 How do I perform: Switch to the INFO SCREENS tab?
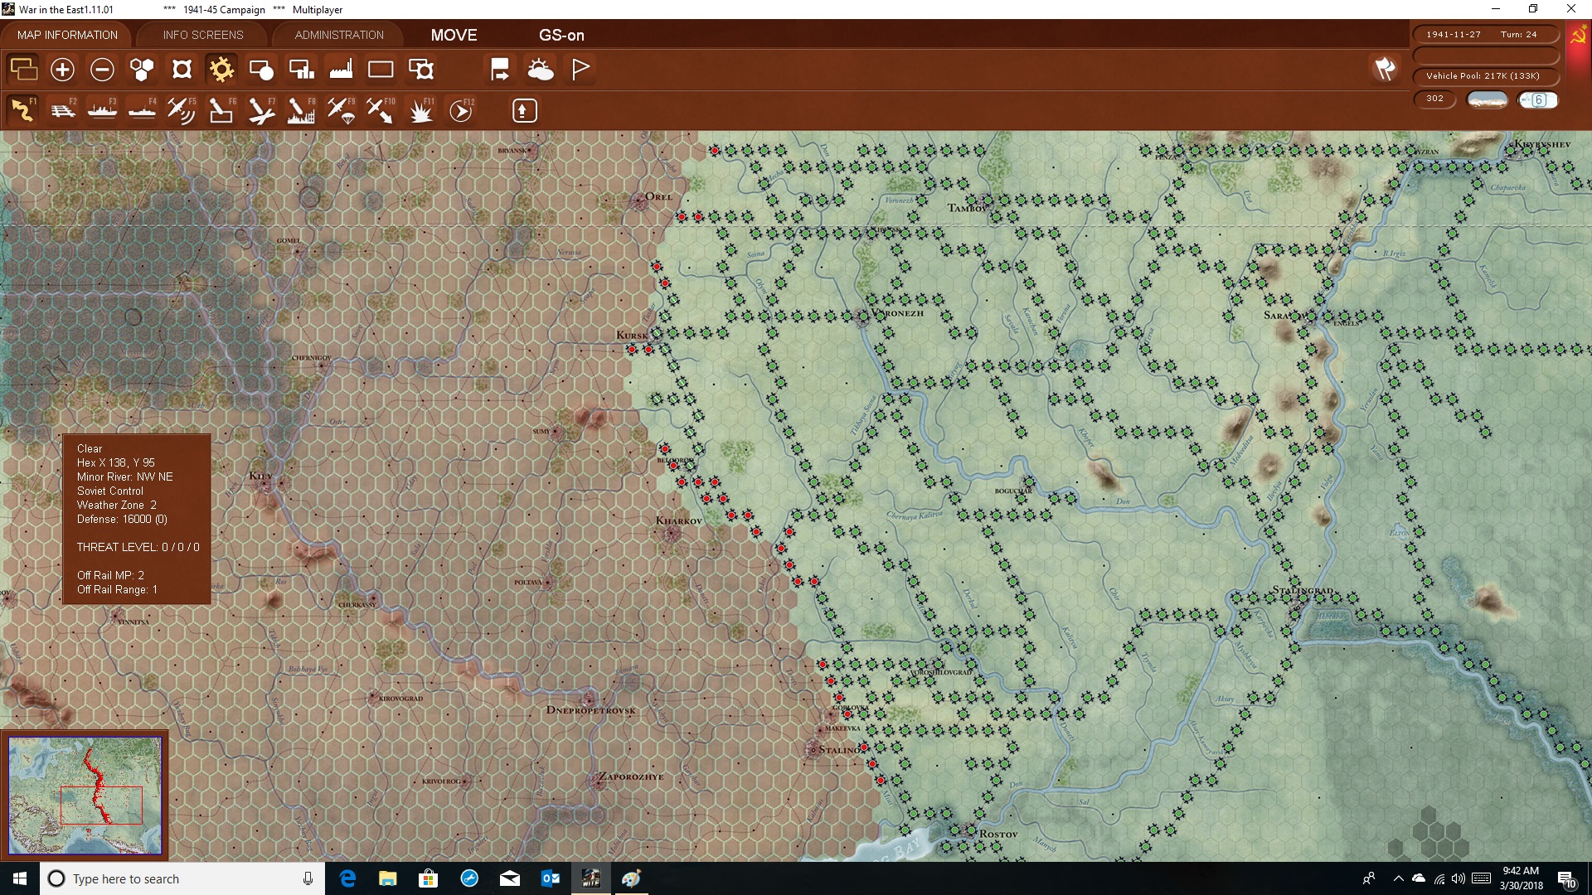click(x=203, y=35)
